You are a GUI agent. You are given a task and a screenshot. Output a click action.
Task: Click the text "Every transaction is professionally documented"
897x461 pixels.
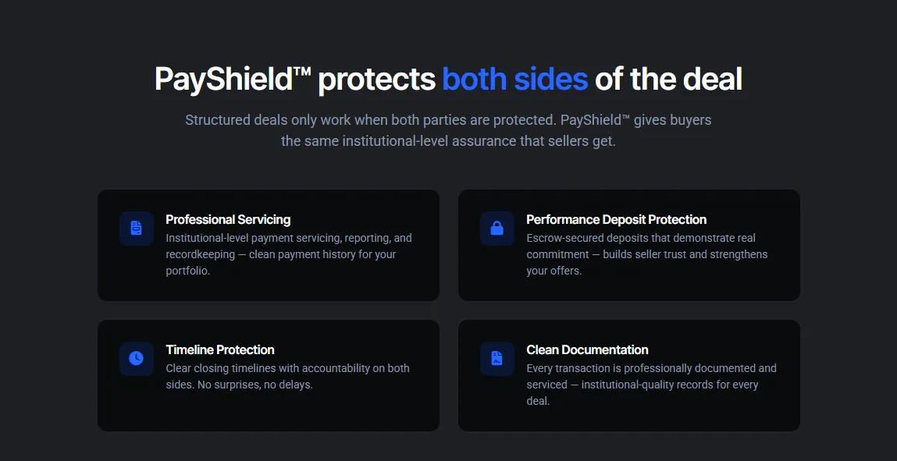[651, 368]
